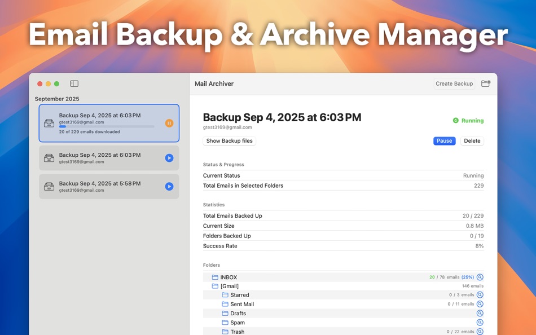Click the [Gmail] folder icon
The image size is (536, 335).
(214, 286)
